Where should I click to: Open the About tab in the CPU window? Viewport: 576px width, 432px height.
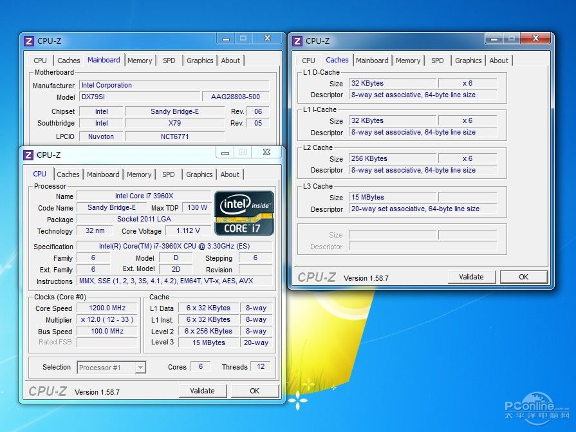tap(230, 174)
